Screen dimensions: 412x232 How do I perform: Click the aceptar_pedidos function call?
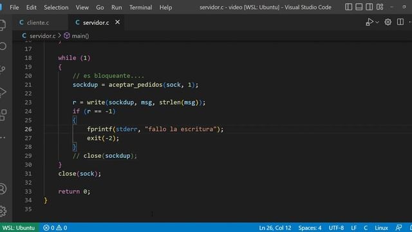136,85
